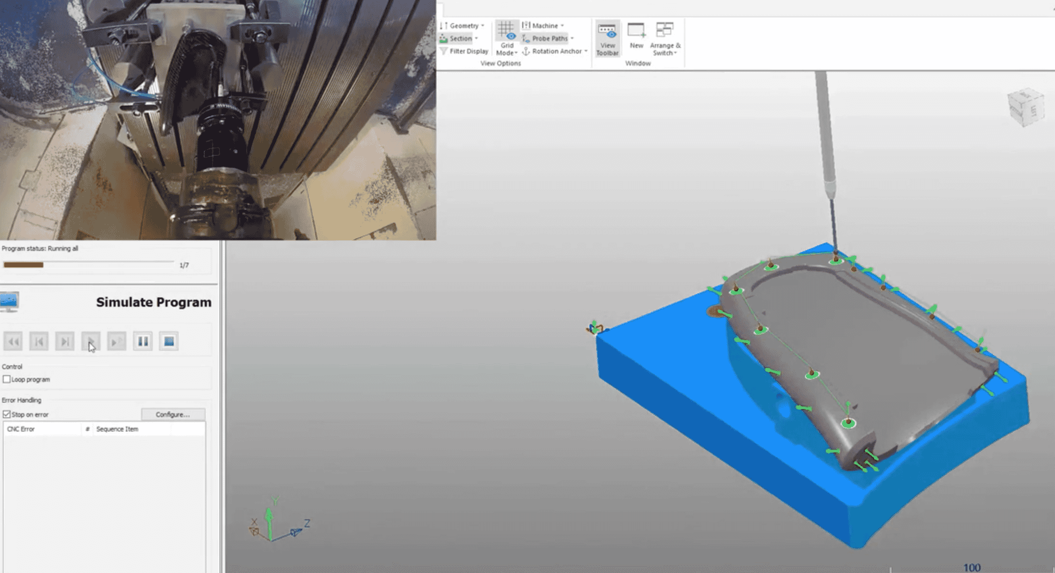Pause the running simulation

pos(143,341)
